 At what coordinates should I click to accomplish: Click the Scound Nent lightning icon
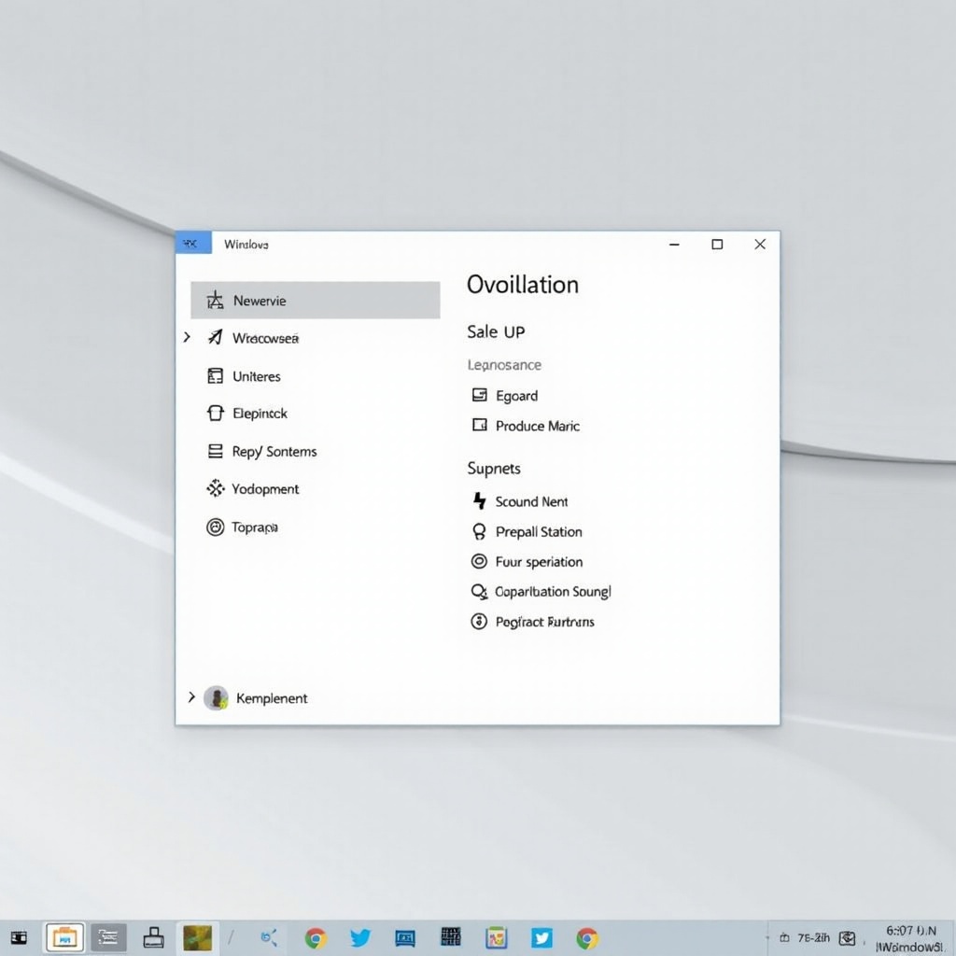pos(480,501)
